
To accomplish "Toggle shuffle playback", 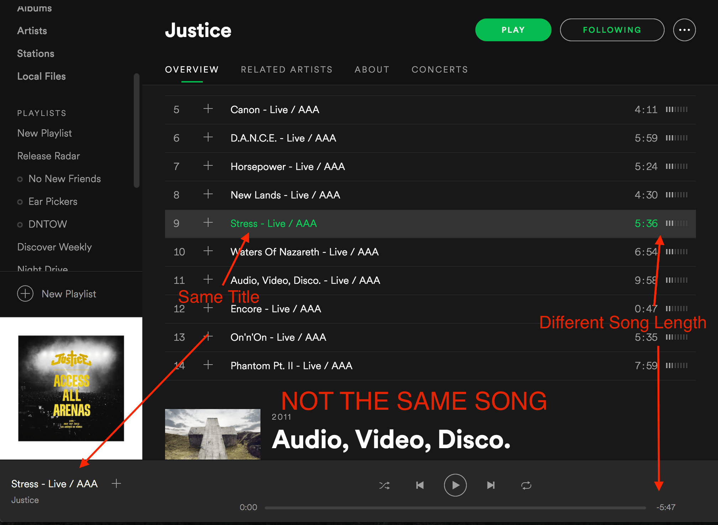I will 385,485.
